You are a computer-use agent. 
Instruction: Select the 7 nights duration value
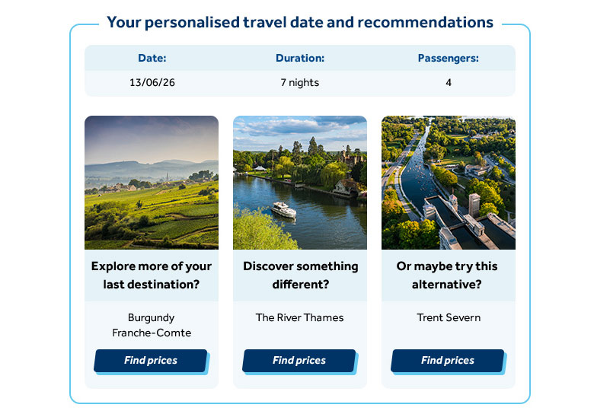(x=300, y=82)
